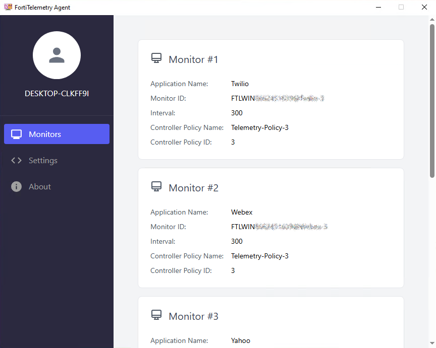Image resolution: width=436 pixels, height=348 pixels.
Task: Click the user avatar icon for DESKTop profile
Action: (57, 55)
